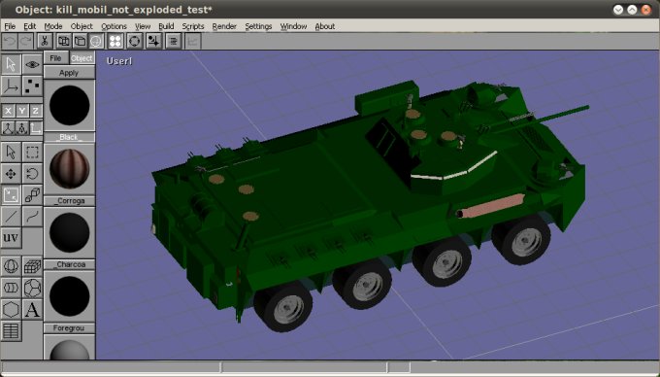Viewport: 660px width, 377px height.
Task: Click the Apply material button
Action: [x=69, y=73]
